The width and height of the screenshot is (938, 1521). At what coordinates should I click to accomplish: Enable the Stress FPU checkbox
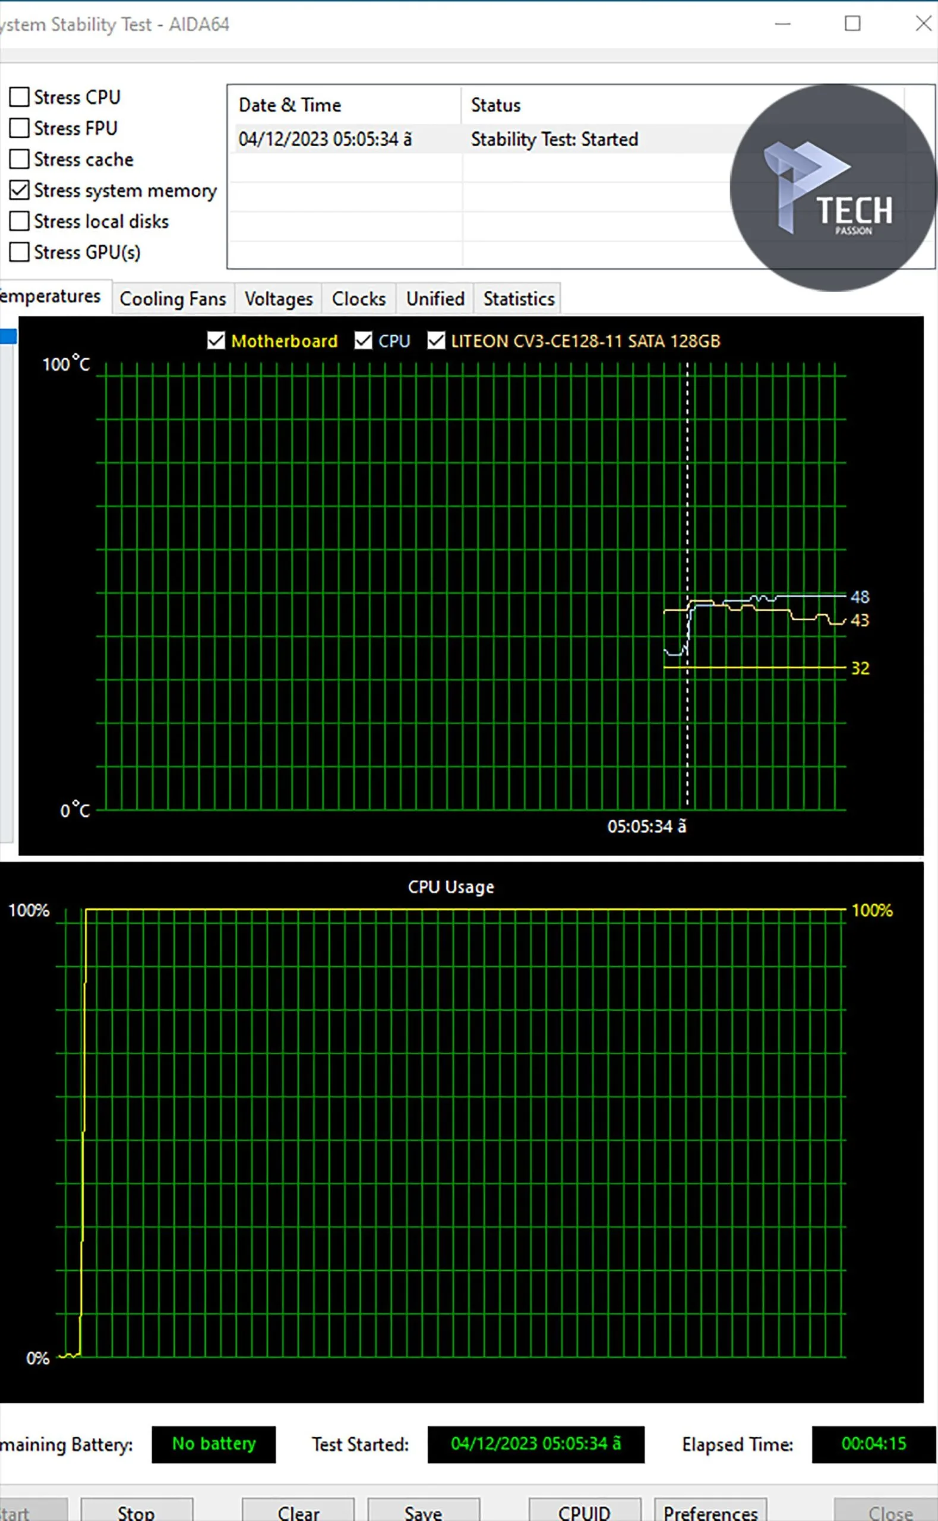[19, 128]
